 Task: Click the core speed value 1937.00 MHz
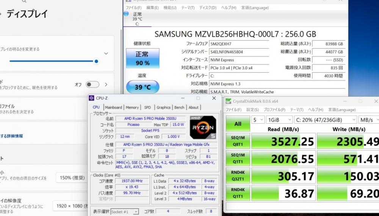132,181
